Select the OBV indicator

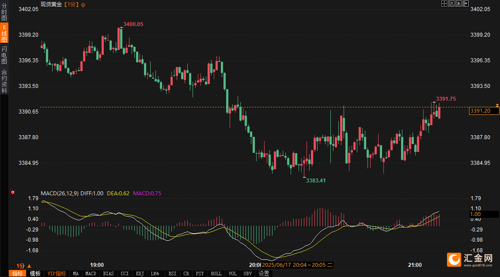247,273
